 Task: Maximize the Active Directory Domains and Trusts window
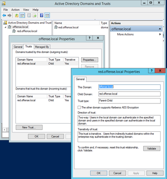click(x=151, y=3)
